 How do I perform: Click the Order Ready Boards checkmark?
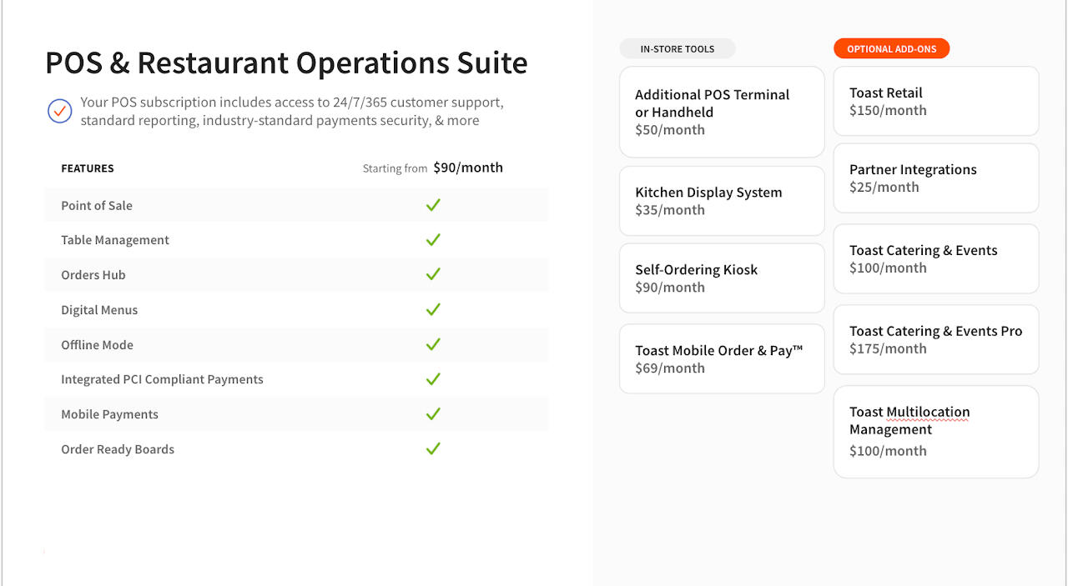(x=432, y=448)
